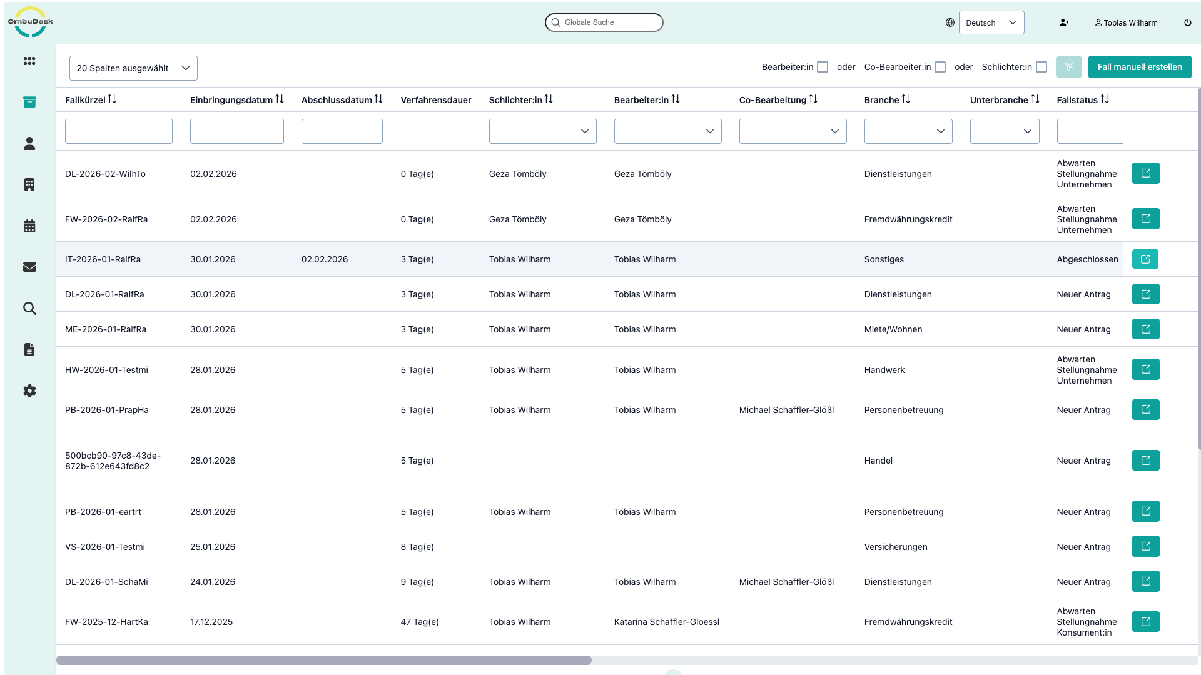
Task: Expand the Branche filter dropdown
Action: coord(908,131)
